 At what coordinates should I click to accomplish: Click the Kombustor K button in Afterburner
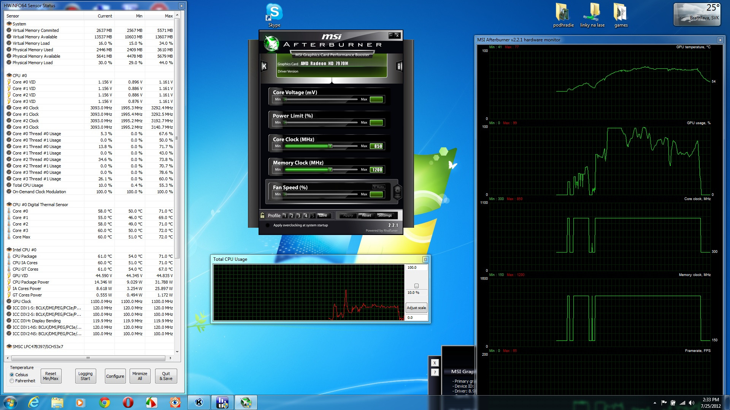tap(264, 66)
